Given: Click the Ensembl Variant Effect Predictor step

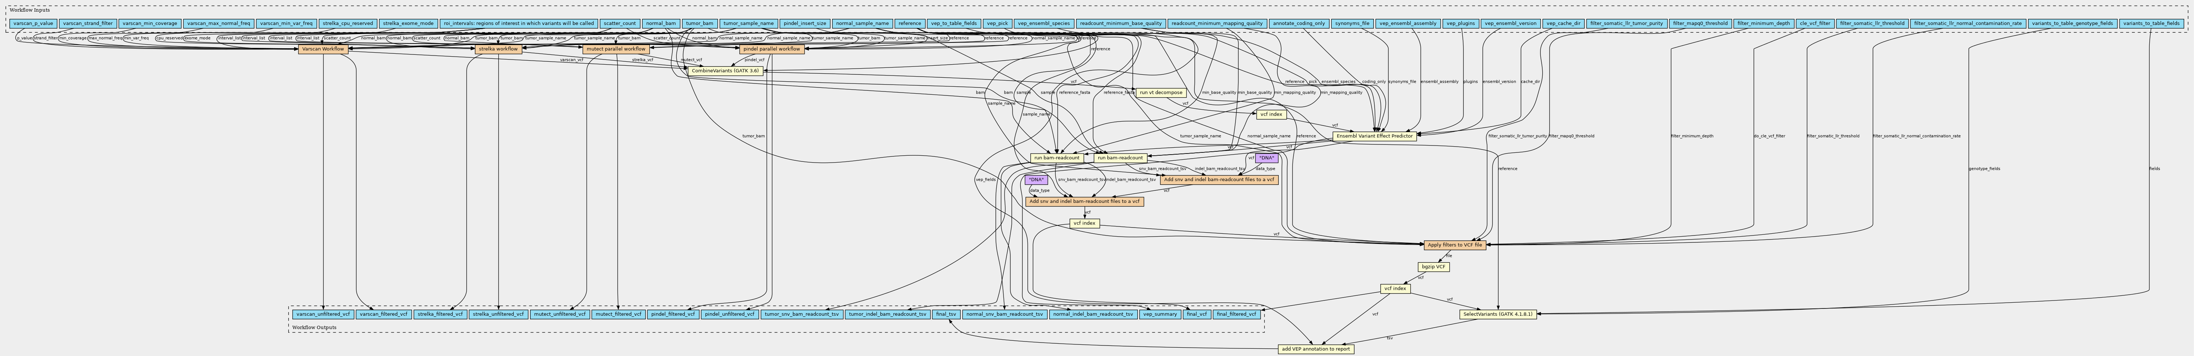Looking at the screenshot, I should pos(1375,136).
